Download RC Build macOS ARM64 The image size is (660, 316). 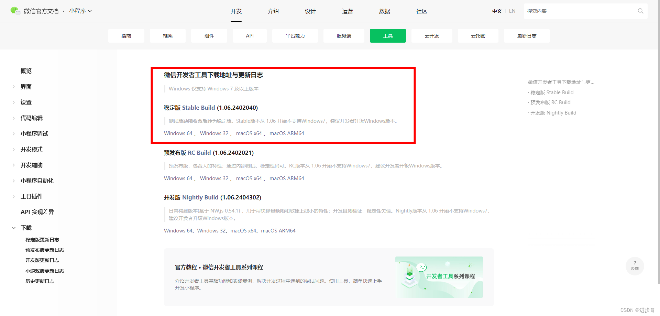287,178
